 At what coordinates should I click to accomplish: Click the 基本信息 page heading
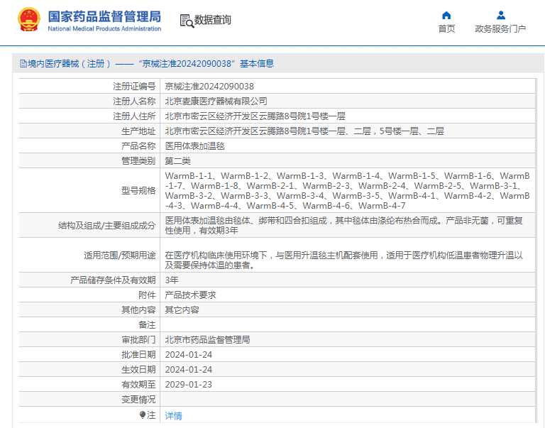click(x=257, y=64)
